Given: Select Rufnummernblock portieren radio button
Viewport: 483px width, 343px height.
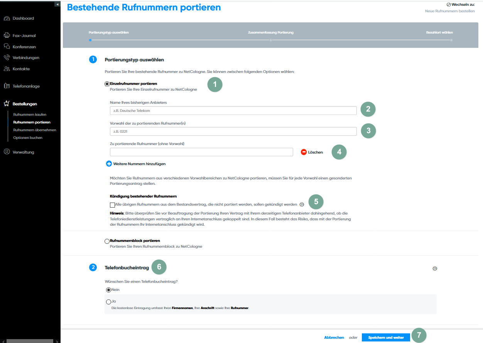Looking at the screenshot, I should (x=107, y=241).
